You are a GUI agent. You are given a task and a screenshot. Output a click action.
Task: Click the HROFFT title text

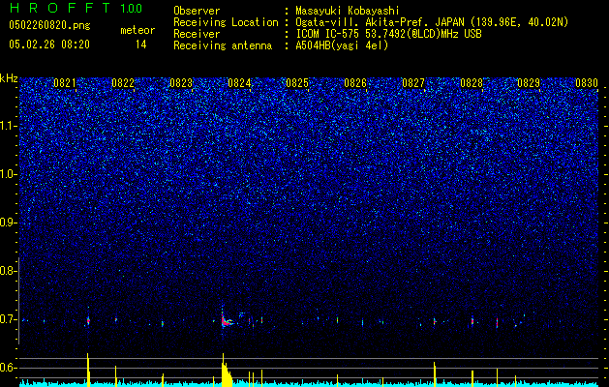click(60, 8)
